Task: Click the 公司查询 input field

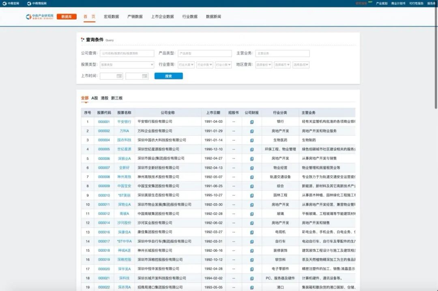Action: (127, 53)
